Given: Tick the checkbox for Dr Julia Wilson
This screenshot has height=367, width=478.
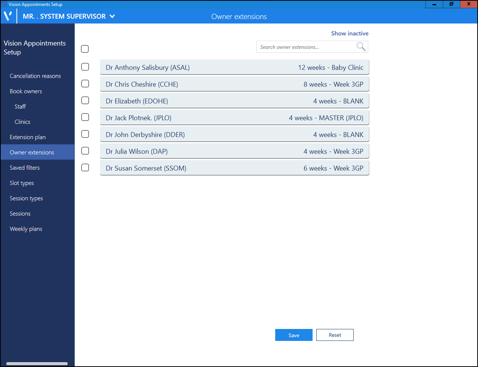Looking at the screenshot, I should point(85,151).
